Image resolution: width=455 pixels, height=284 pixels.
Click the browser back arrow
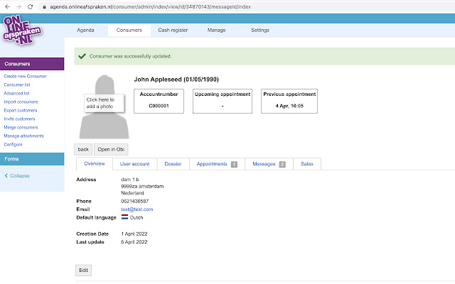(8, 6)
